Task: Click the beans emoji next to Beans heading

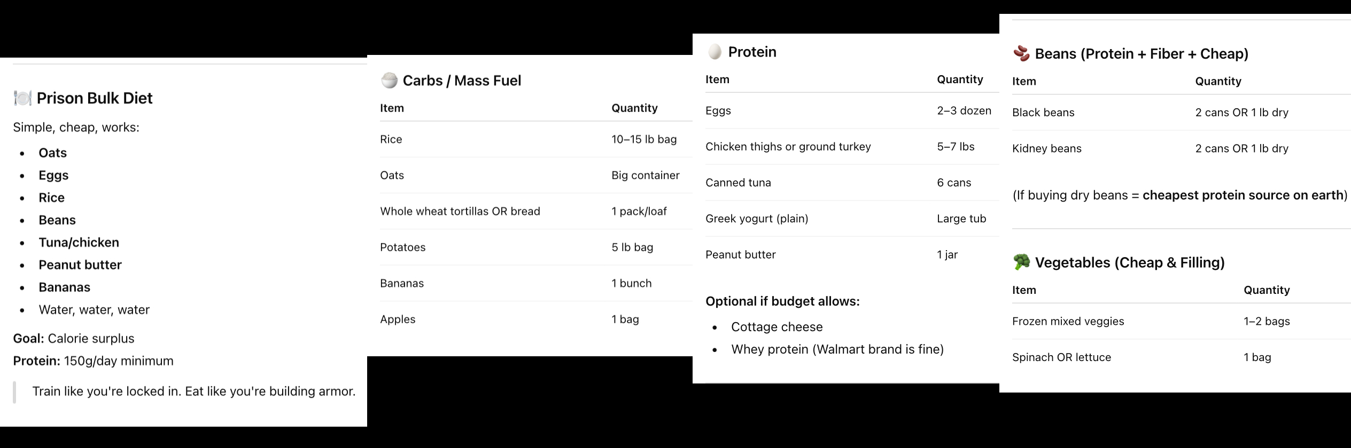Action: (1021, 54)
